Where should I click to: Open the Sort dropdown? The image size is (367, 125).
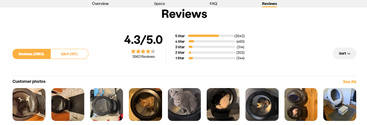(x=345, y=54)
